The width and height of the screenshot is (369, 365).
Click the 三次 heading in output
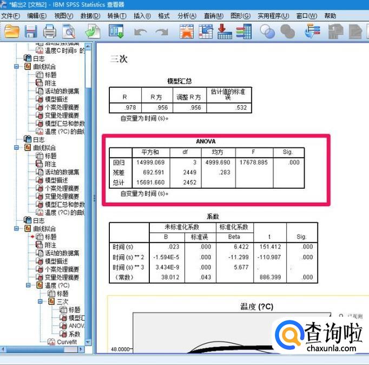119,59
